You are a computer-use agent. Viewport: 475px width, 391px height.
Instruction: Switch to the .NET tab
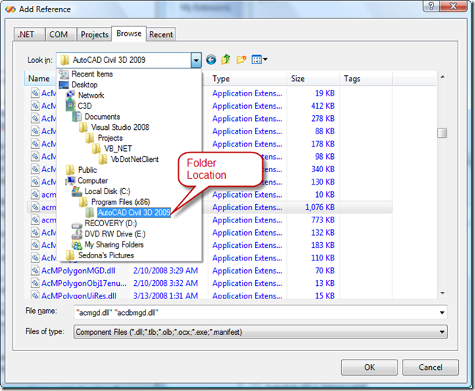click(x=30, y=34)
